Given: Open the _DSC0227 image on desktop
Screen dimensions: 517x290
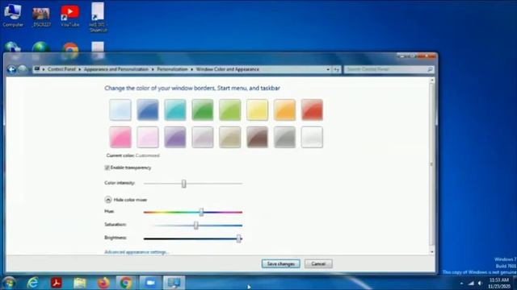Looking at the screenshot, I should [x=41, y=17].
